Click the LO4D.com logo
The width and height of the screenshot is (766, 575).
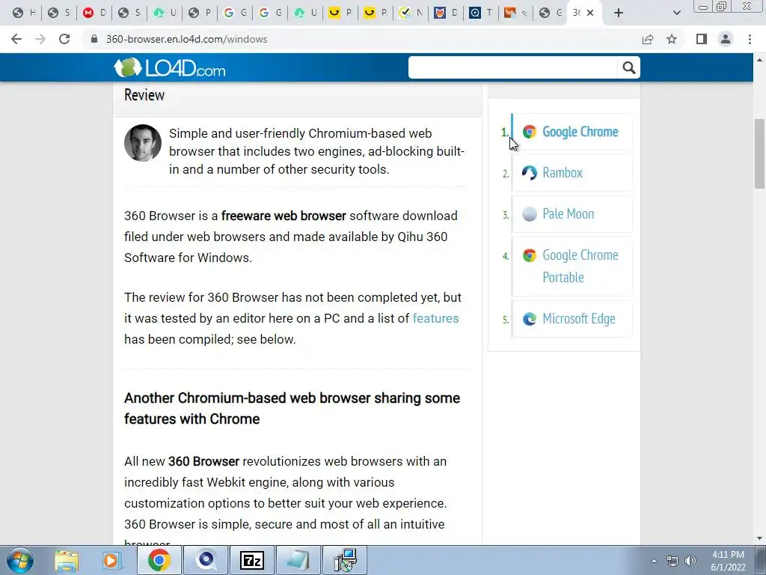point(170,68)
